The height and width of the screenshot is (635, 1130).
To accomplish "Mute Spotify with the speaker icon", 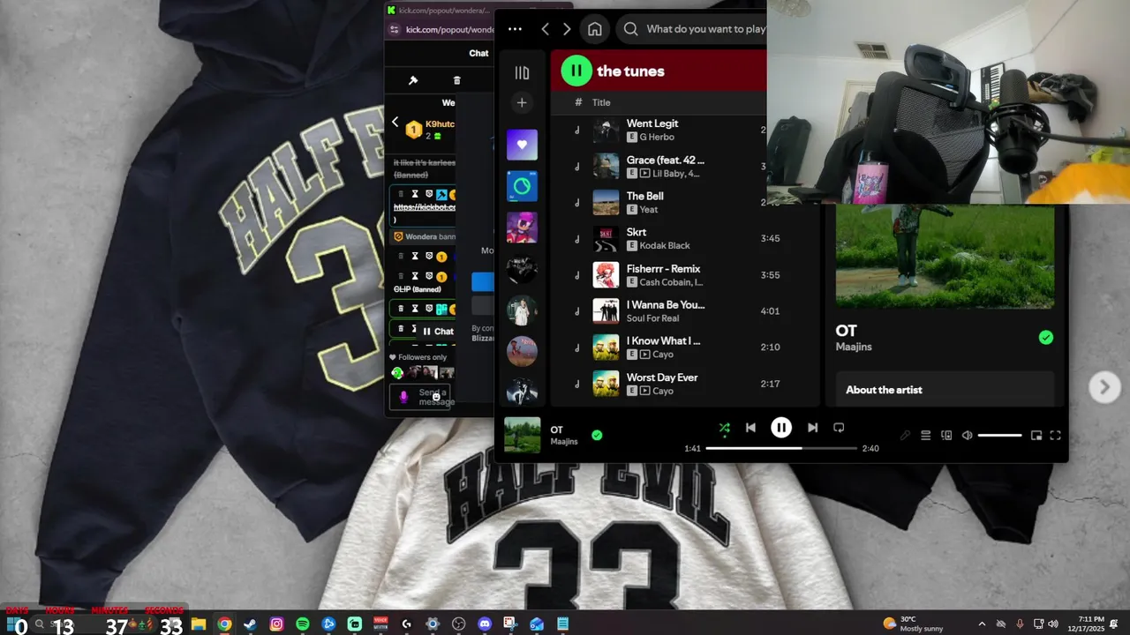I will 967,435.
